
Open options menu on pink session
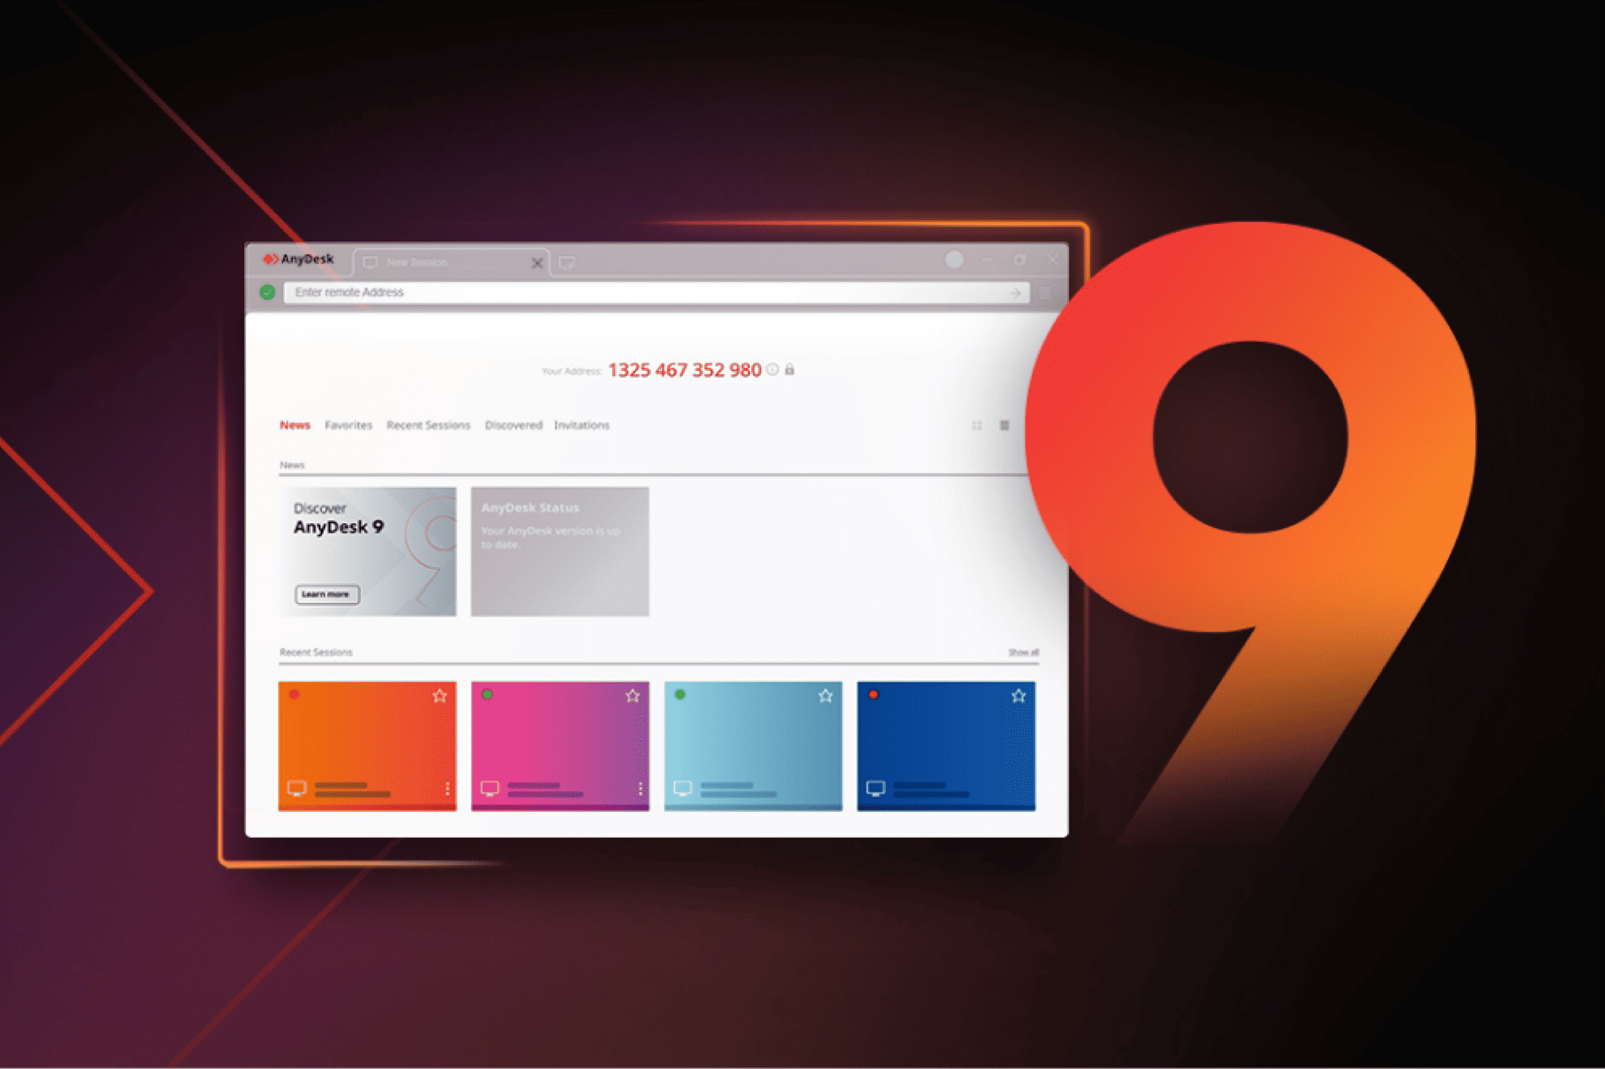(640, 789)
